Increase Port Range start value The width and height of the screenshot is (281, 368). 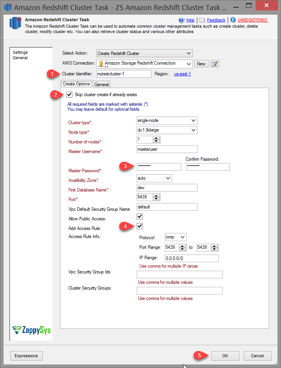click(x=182, y=246)
